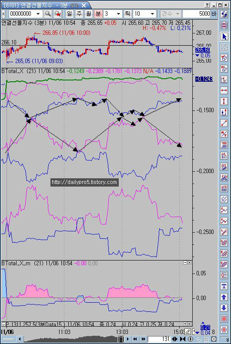Click the 131 visible bars input field
Screen dimensions: 231x344
(x=160, y=339)
